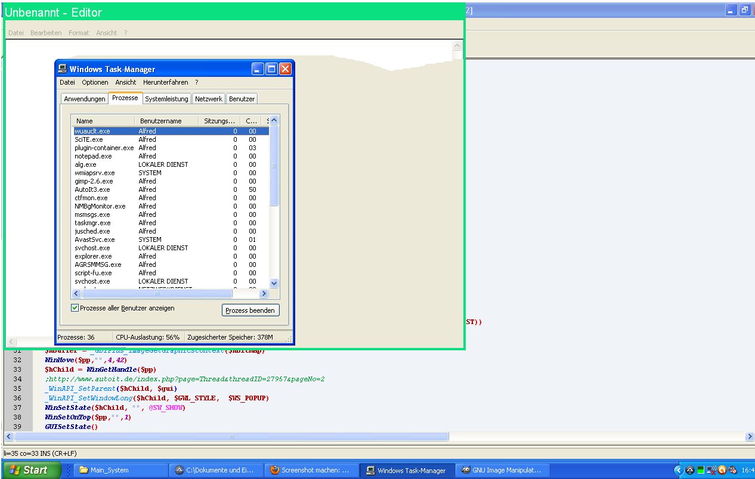Screen dimensions: 755x479
Task: Open Firefox 'Screenshot machen' taskbar item
Action: [x=310, y=470]
